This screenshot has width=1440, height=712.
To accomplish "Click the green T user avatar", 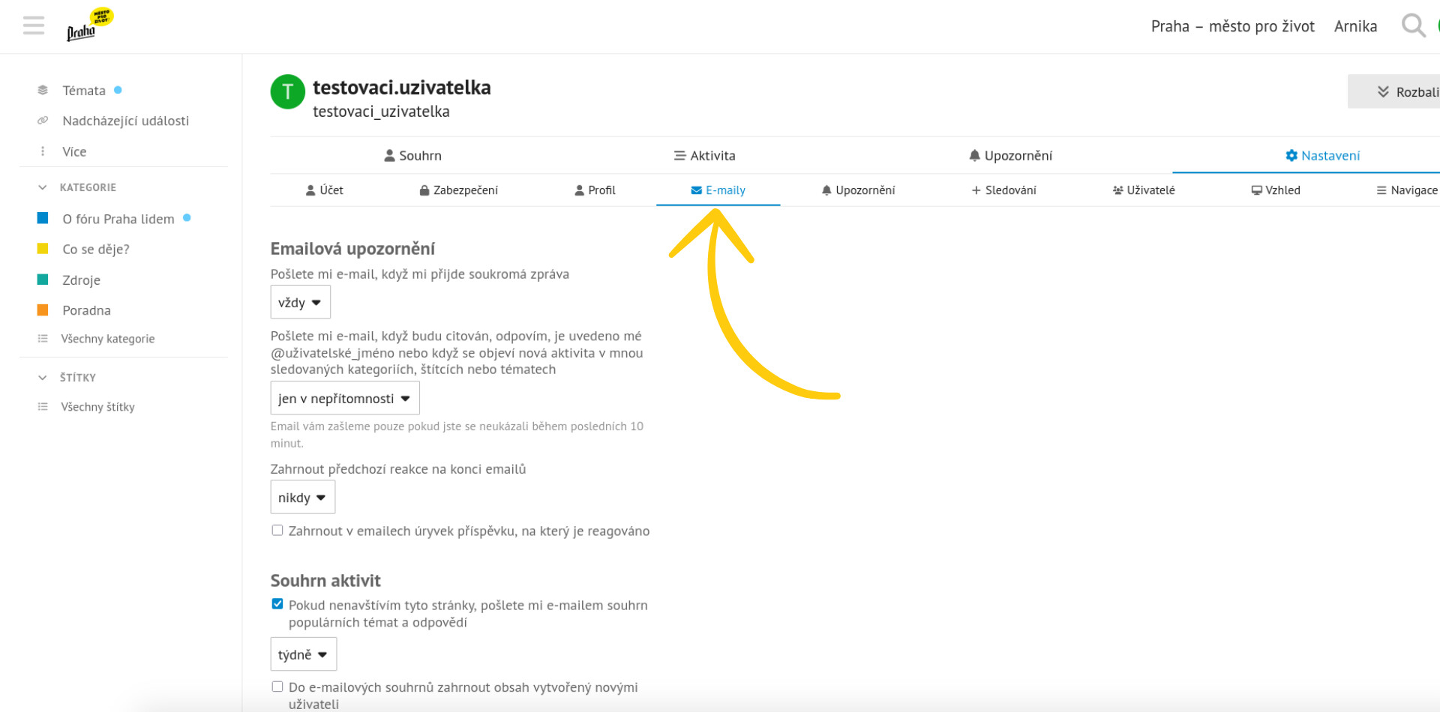I will (287, 92).
